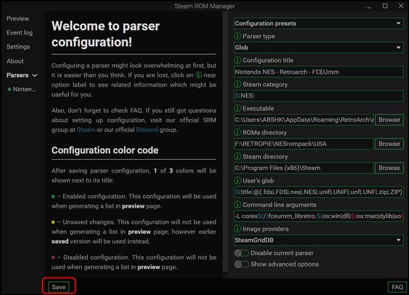
Task: Show info for Image providers label
Action: 238,229
